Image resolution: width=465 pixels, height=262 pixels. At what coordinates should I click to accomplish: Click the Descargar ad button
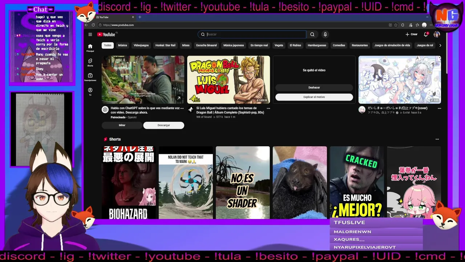pos(163,125)
